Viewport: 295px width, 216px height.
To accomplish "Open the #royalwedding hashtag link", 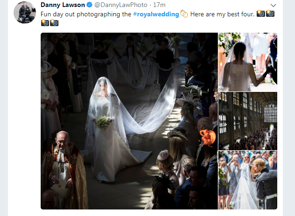I will point(156,14).
